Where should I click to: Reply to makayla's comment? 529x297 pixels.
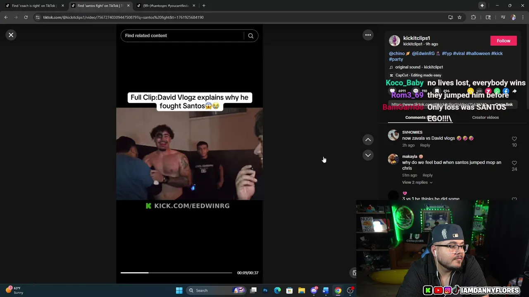[427, 175]
